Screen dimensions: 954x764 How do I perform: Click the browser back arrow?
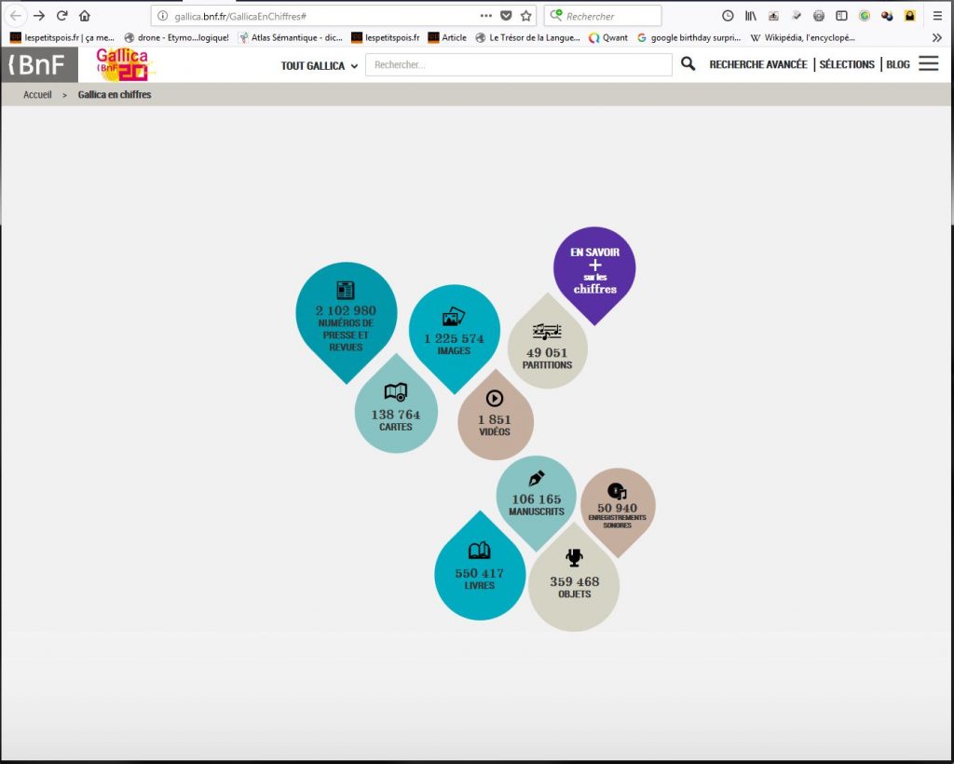[x=16, y=16]
